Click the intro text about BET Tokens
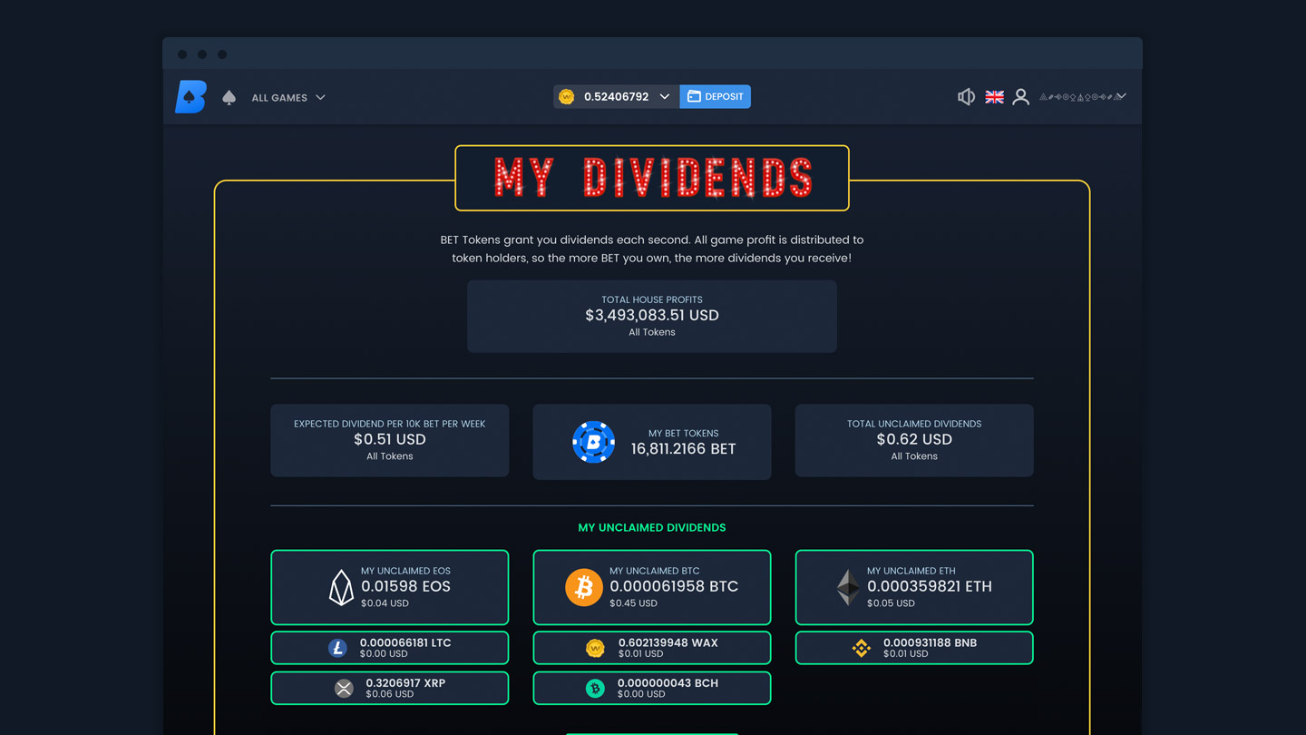The image size is (1306, 735). pyautogui.click(x=652, y=249)
